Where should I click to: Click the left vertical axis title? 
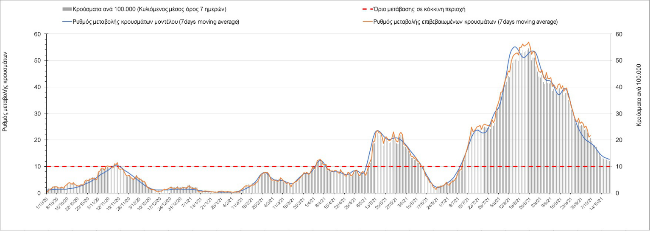click(x=6, y=91)
